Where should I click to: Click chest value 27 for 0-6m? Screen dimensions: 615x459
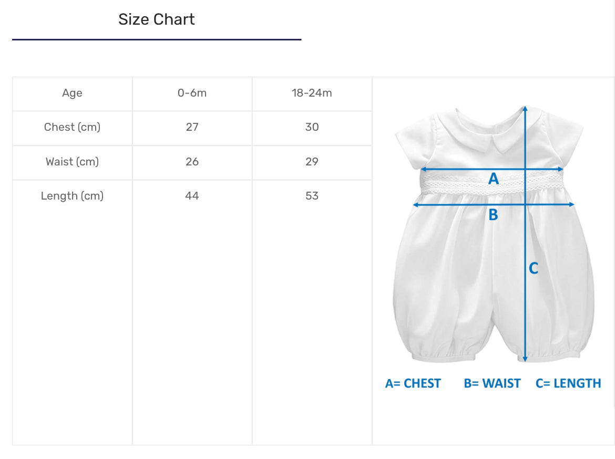coord(192,127)
